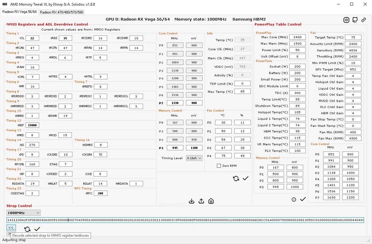Edit the Max Core (MHz) field
The width and height of the screenshot is (372, 244).
[298, 37]
